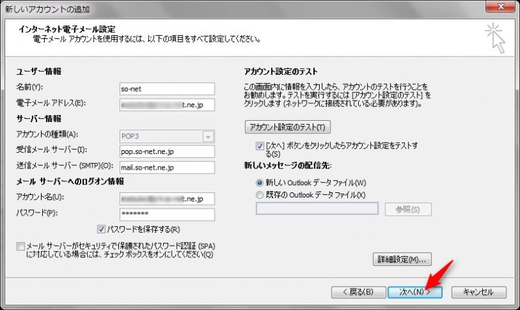Click the 名前(Y): label
This screenshot has height=310, width=520.
pyautogui.click(x=29, y=87)
